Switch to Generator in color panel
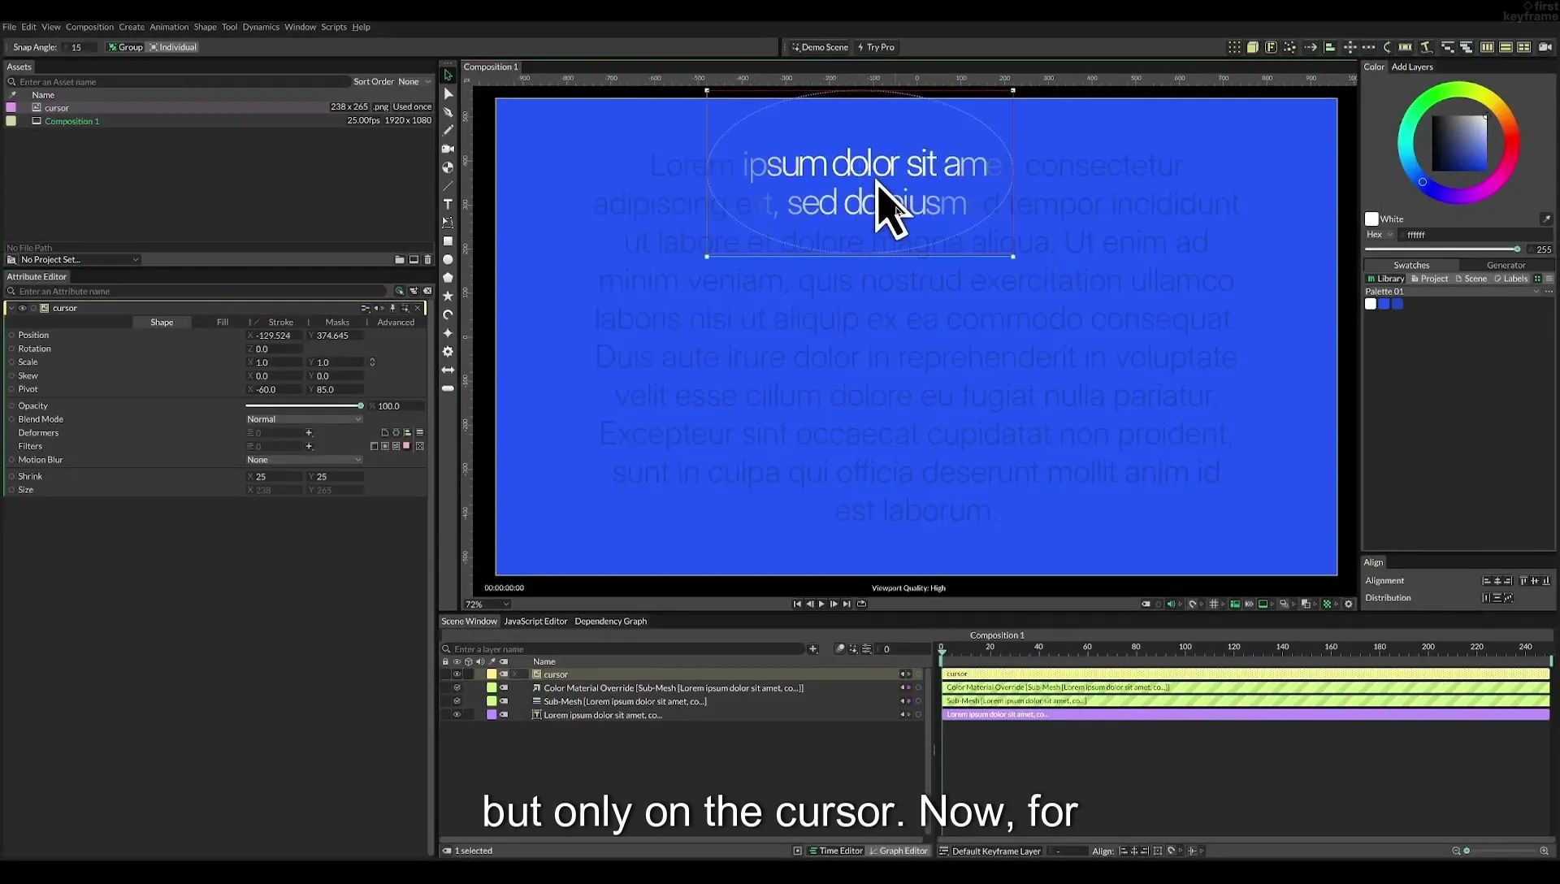Viewport: 1560px width, 884px height. (x=1506, y=265)
